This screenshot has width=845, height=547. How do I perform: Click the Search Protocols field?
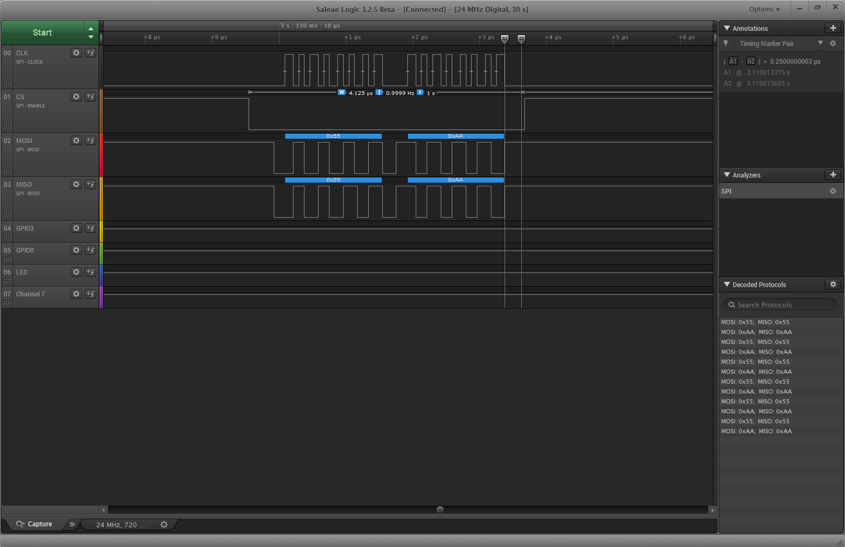[x=780, y=305]
